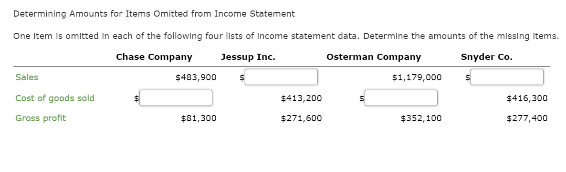Focus Osterman Company Cost of goods sold field
Viewport: 566px width, 172px height.
[401, 98]
